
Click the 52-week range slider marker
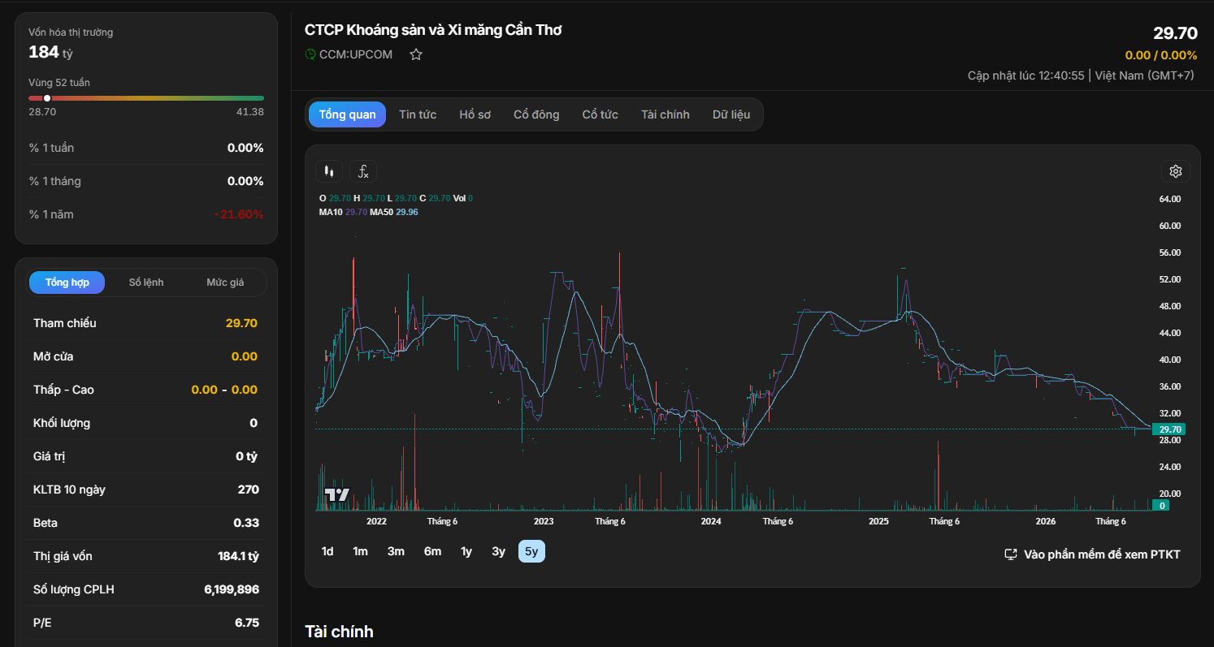(47, 98)
